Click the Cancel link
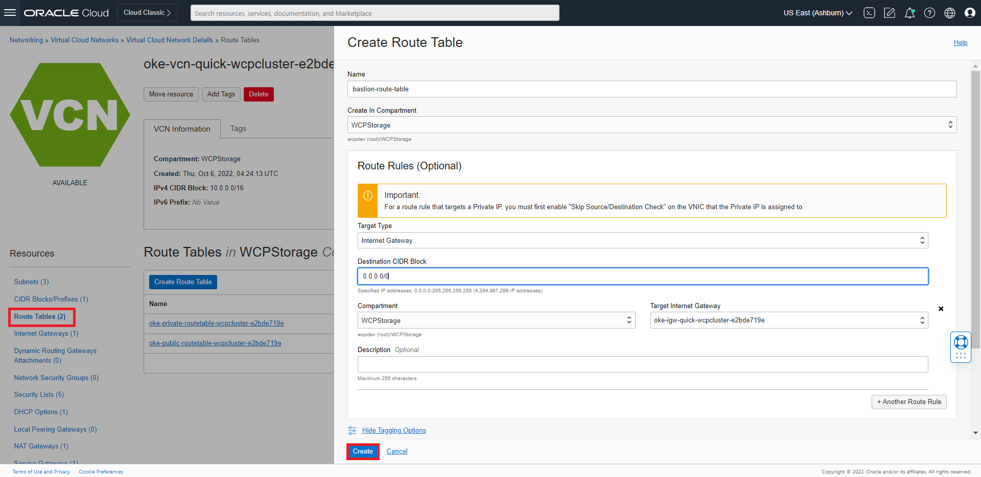 pos(397,451)
